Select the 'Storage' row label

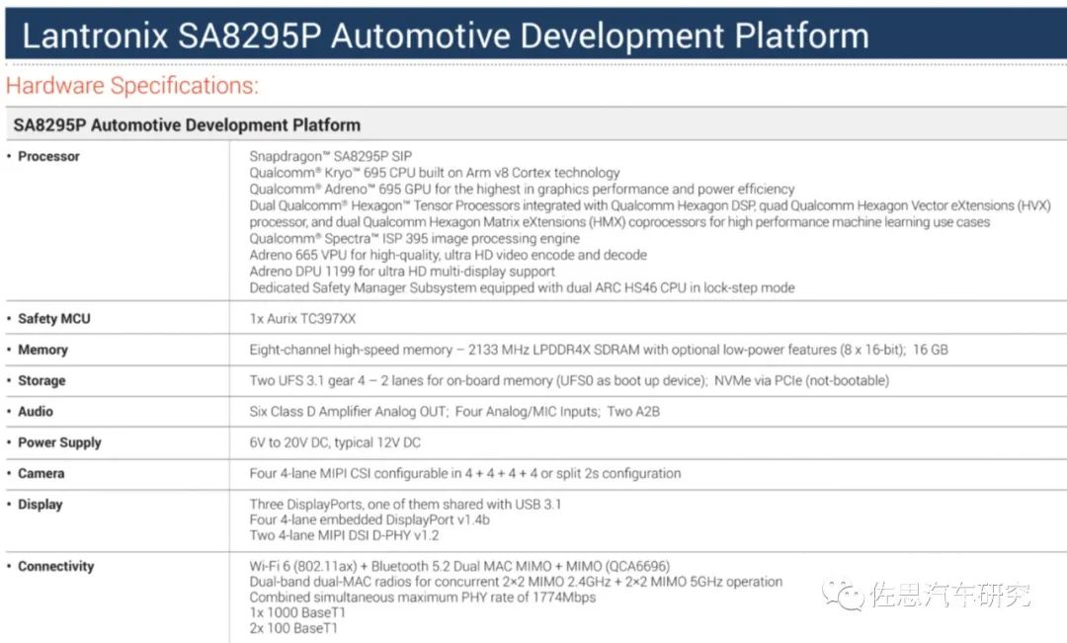tap(41, 380)
